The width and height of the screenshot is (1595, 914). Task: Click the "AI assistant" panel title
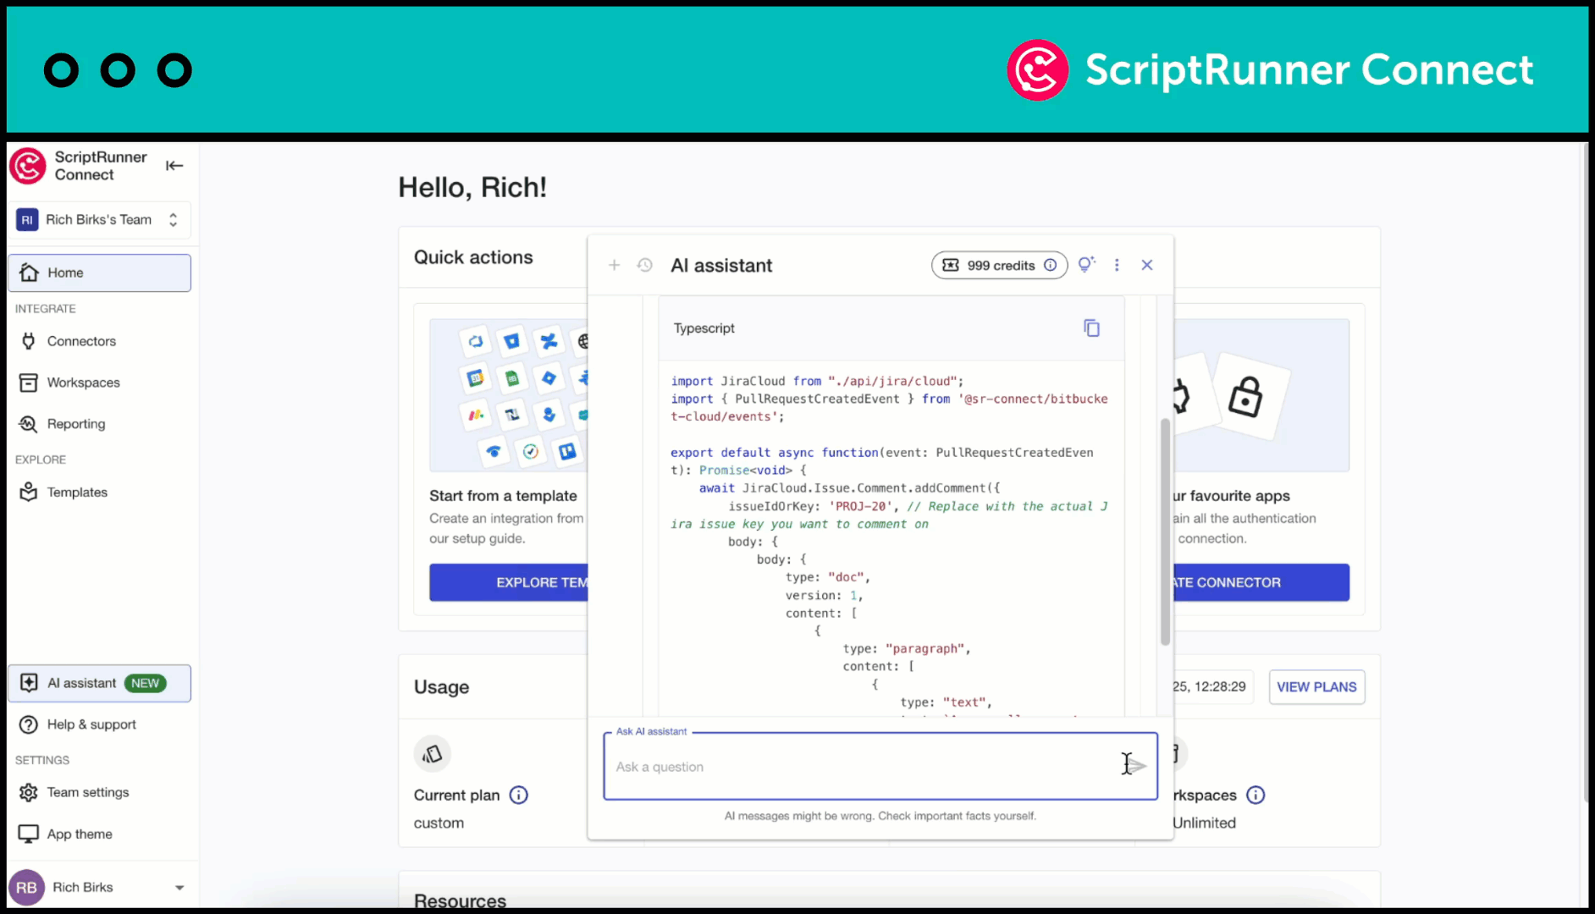pyautogui.click(x=721, y=266)
